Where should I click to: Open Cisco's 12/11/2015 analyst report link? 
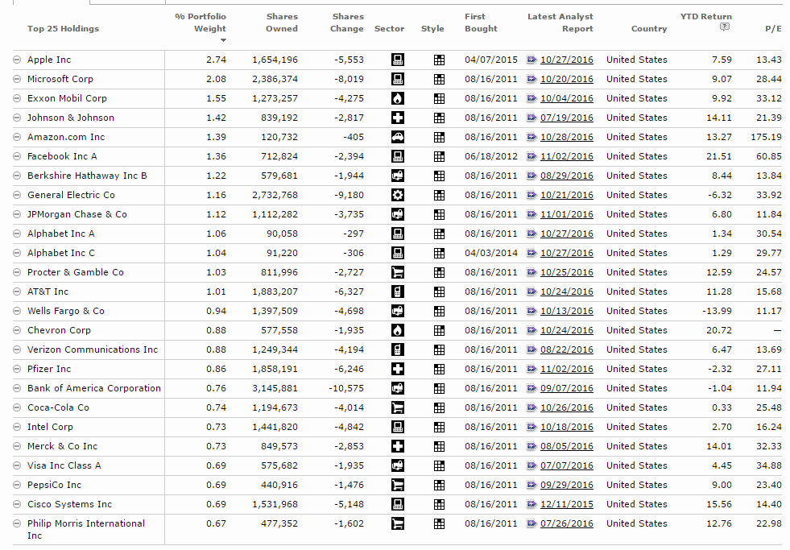pos(566,504)
